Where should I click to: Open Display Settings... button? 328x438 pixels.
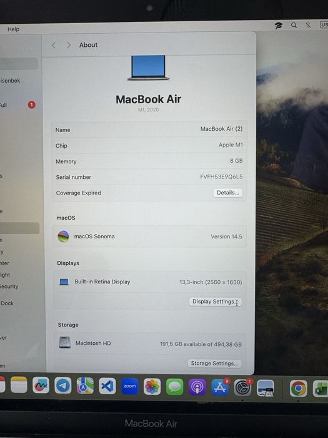point(215,302)
